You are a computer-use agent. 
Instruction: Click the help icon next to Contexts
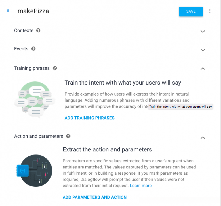(38, 30)
